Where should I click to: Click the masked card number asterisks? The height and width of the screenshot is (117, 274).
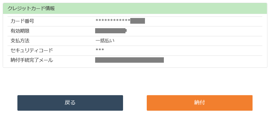113,21
